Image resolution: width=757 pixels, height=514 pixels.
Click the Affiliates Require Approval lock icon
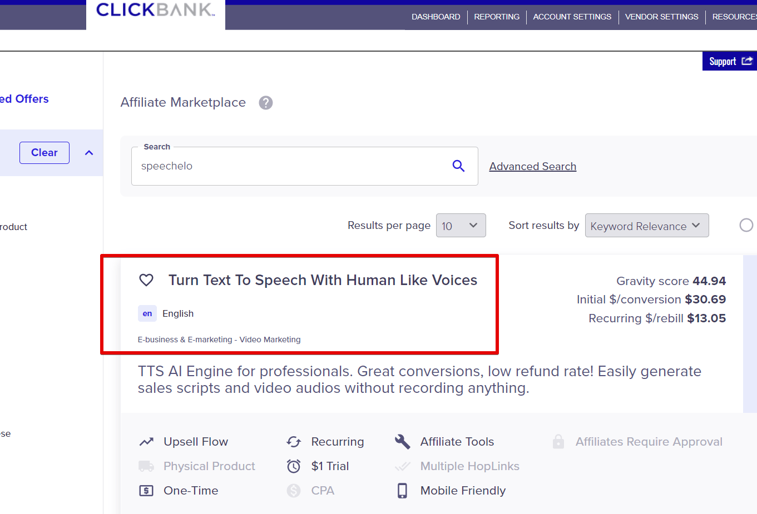(558, 442)
